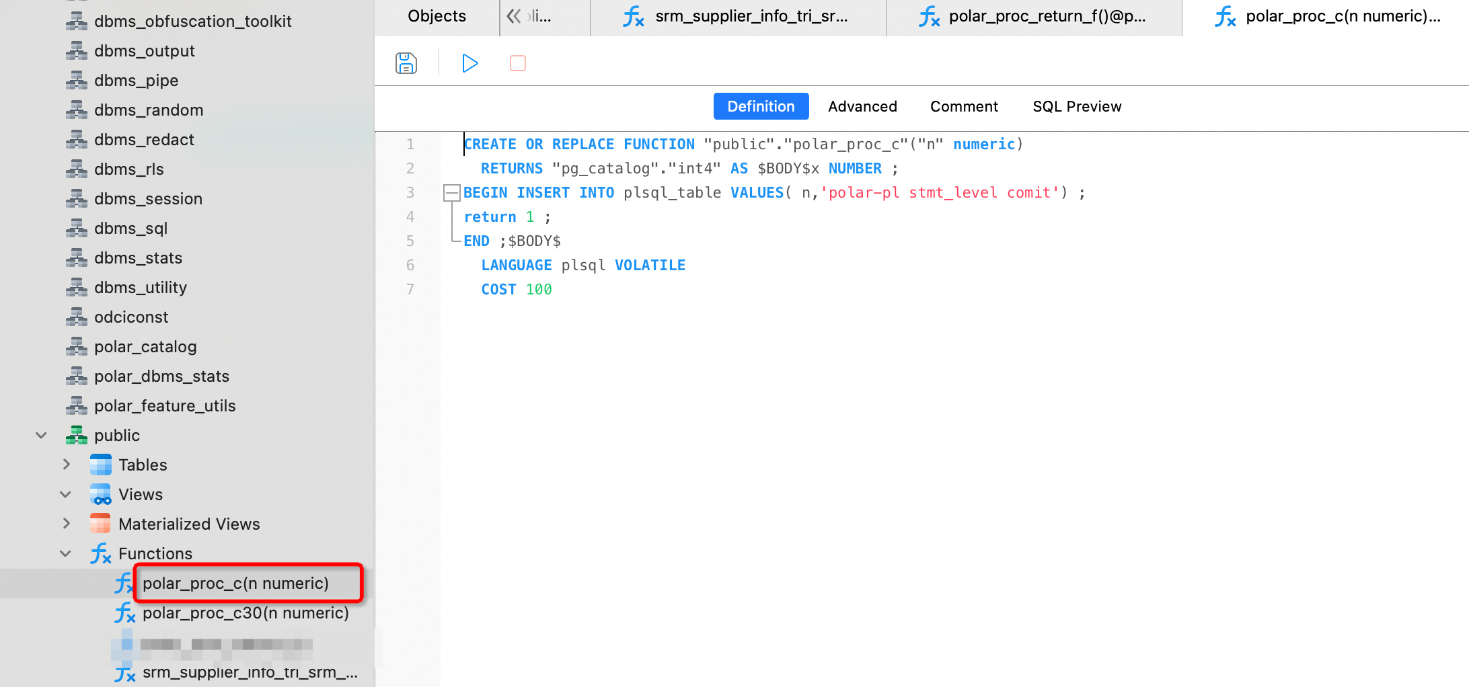Save the function with the floppy disk icon
The image size is (1469, 687).
[406, 63]
